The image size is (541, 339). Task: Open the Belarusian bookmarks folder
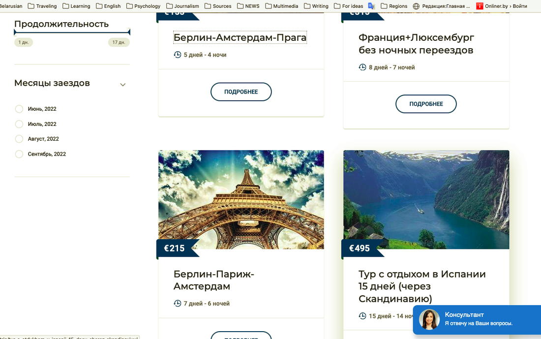coord(11,6)
